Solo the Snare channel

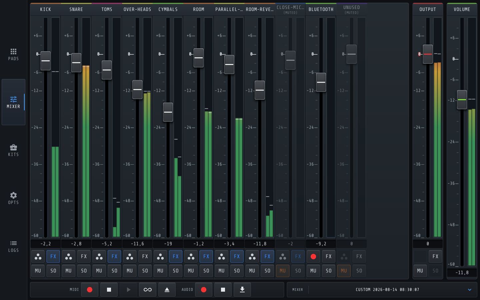(84, 271)
